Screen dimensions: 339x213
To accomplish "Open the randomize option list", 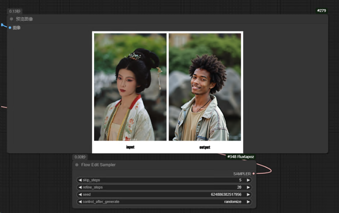I will [x=232, y=202].
